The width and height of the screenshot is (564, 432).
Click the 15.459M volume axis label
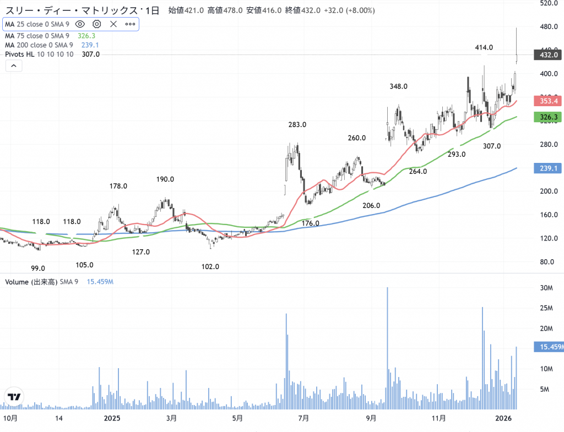tap(549, 347)
